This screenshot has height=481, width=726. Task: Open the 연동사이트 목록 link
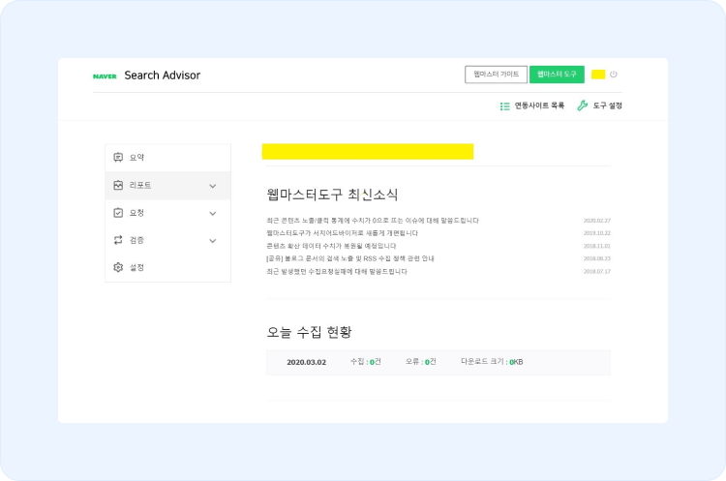539,105
